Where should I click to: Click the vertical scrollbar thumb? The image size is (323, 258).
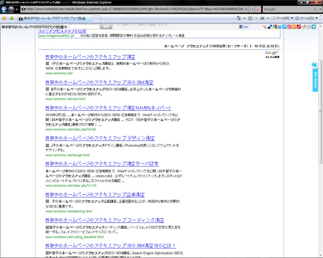point(320,112)
